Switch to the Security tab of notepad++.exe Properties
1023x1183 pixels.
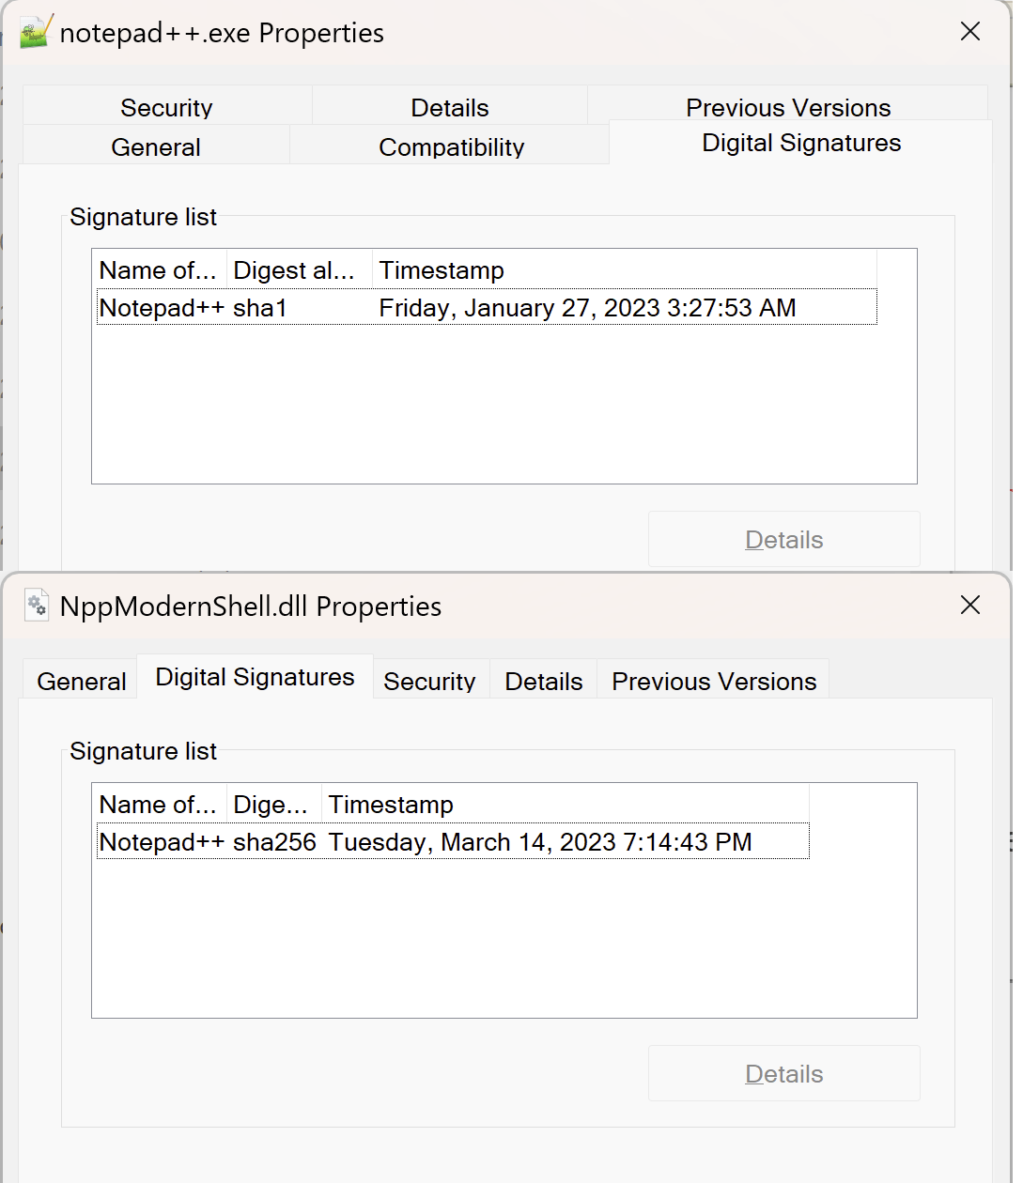tap(165, 107)
